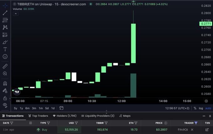Click the panel height resize handle
Screen dimensions: 213x134
pyautogui.click(x=106, y=112)
